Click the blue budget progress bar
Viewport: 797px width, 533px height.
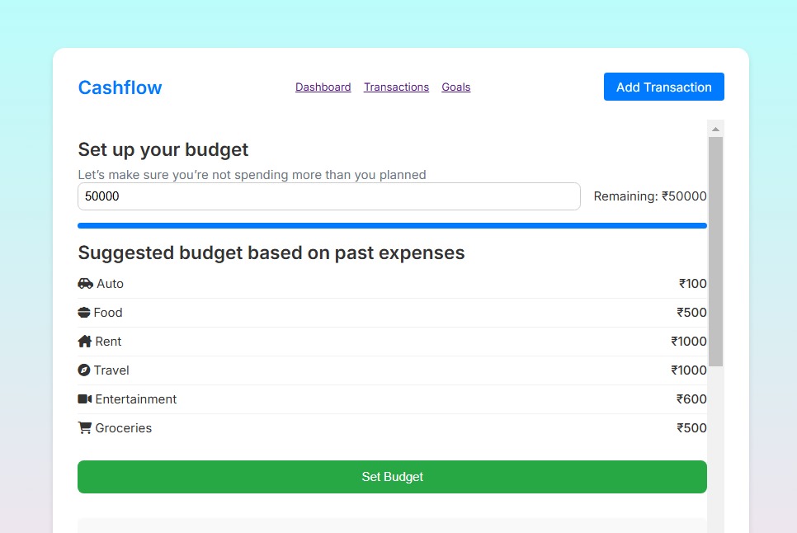392,225
